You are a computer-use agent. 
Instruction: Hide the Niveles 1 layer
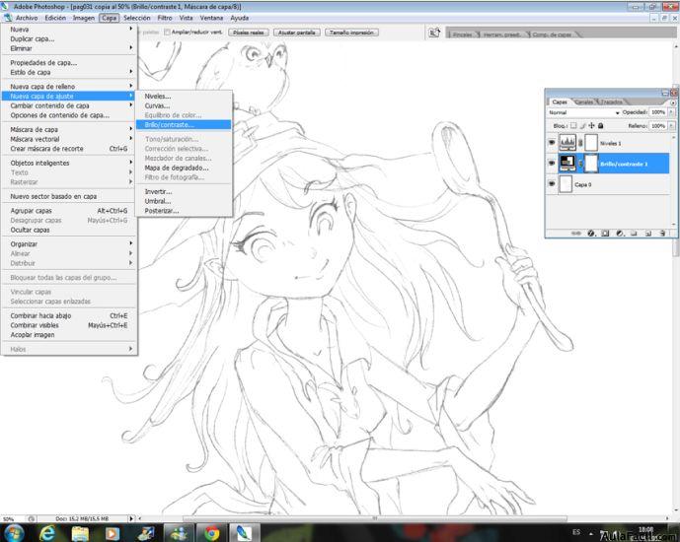pyautogui.click(x=552, y=142)
